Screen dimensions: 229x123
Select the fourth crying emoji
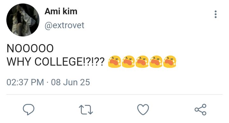(156, 61)
